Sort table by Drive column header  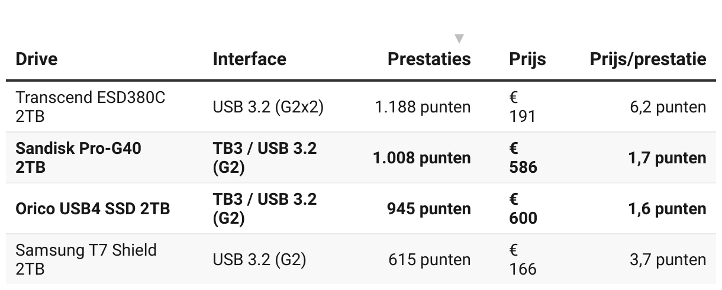[x=36, y=59]
